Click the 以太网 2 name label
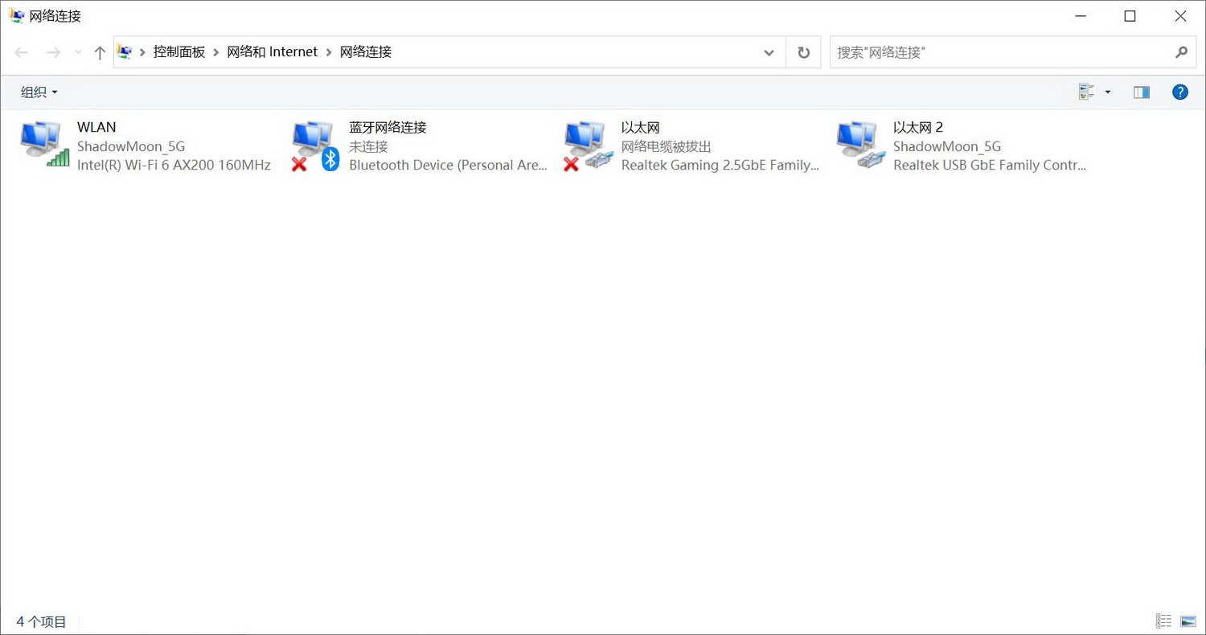Image resolution: width=1206 pixels, height=635 pixels. [x=918, y=127]
